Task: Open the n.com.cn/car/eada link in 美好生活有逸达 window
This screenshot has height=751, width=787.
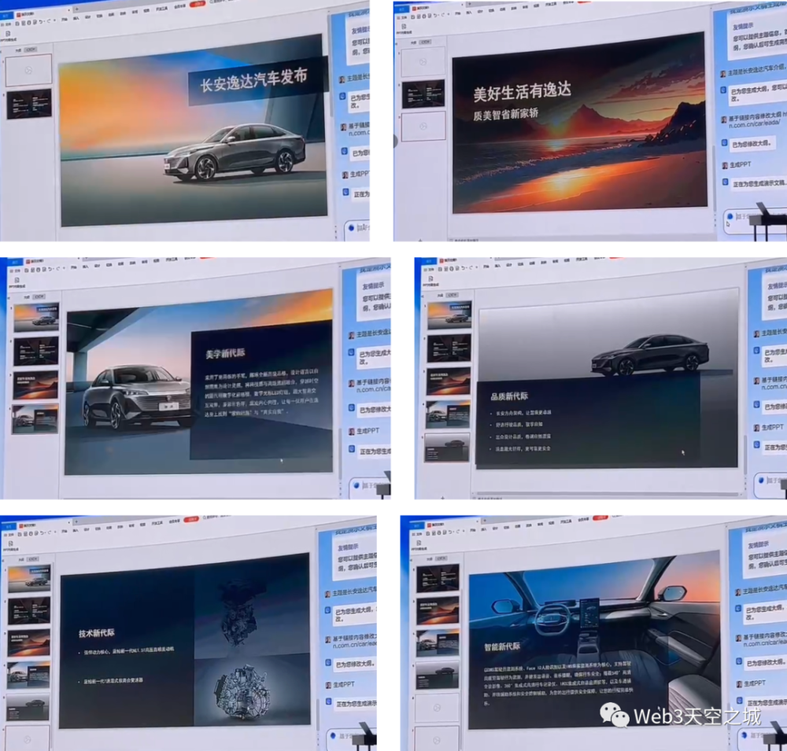Action: click(x=755, y=123)
